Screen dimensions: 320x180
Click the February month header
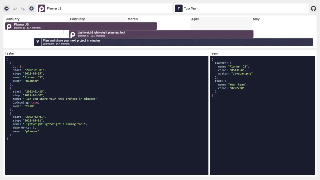77,19
